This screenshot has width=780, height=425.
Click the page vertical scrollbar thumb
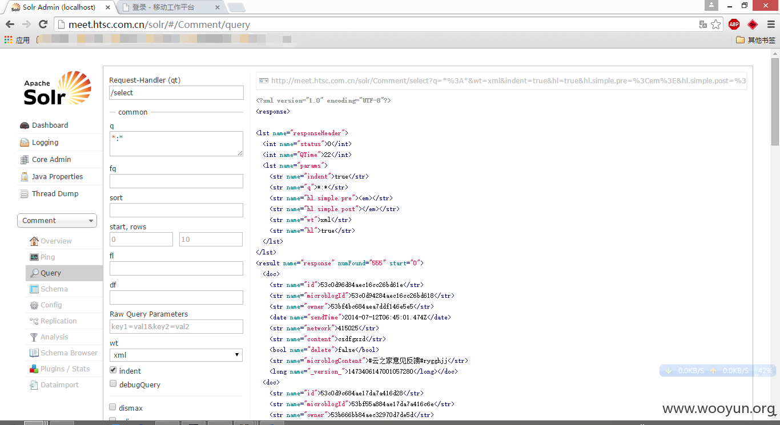tap(775, 102)
